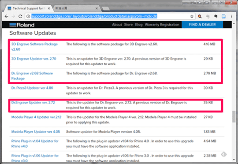This screenshot has width=238, height=164.
Task: Click the 2.79 MB file size
Action: pyautogui.click(x=210, y=73)
